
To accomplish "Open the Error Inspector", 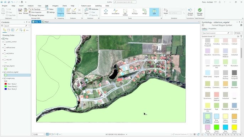I will 35,12.
